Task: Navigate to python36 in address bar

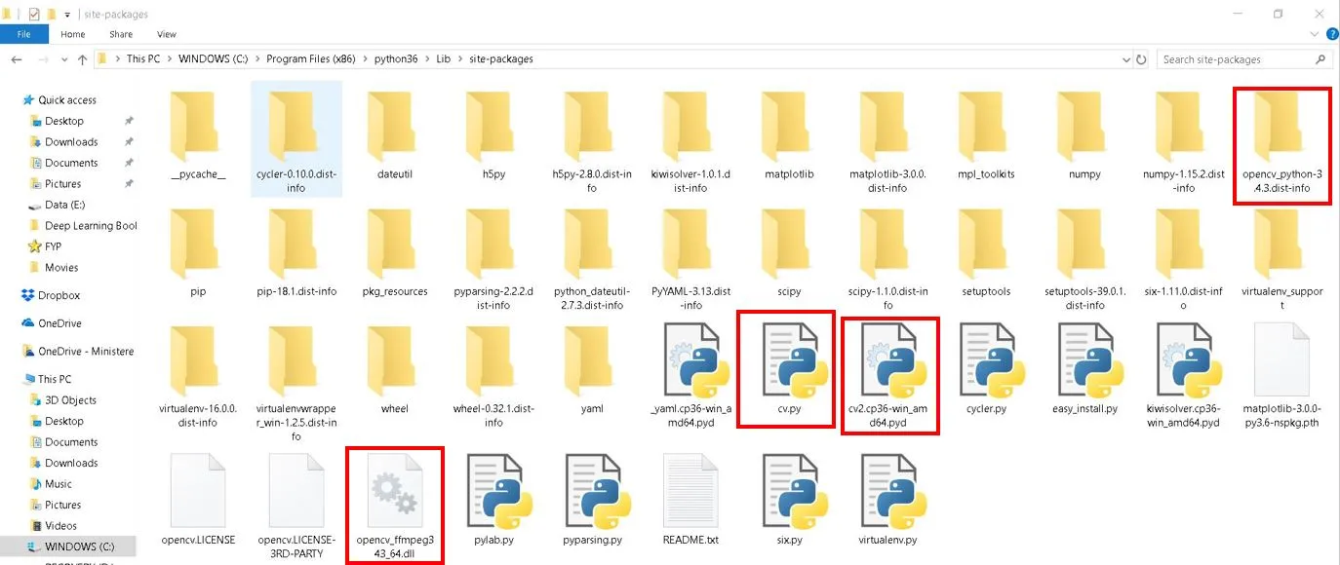Action: tap(395, 59)
